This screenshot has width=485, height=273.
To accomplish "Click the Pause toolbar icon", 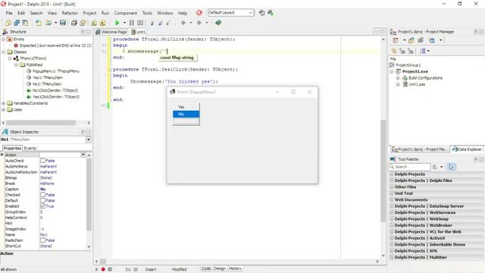I will pos(132,23).
